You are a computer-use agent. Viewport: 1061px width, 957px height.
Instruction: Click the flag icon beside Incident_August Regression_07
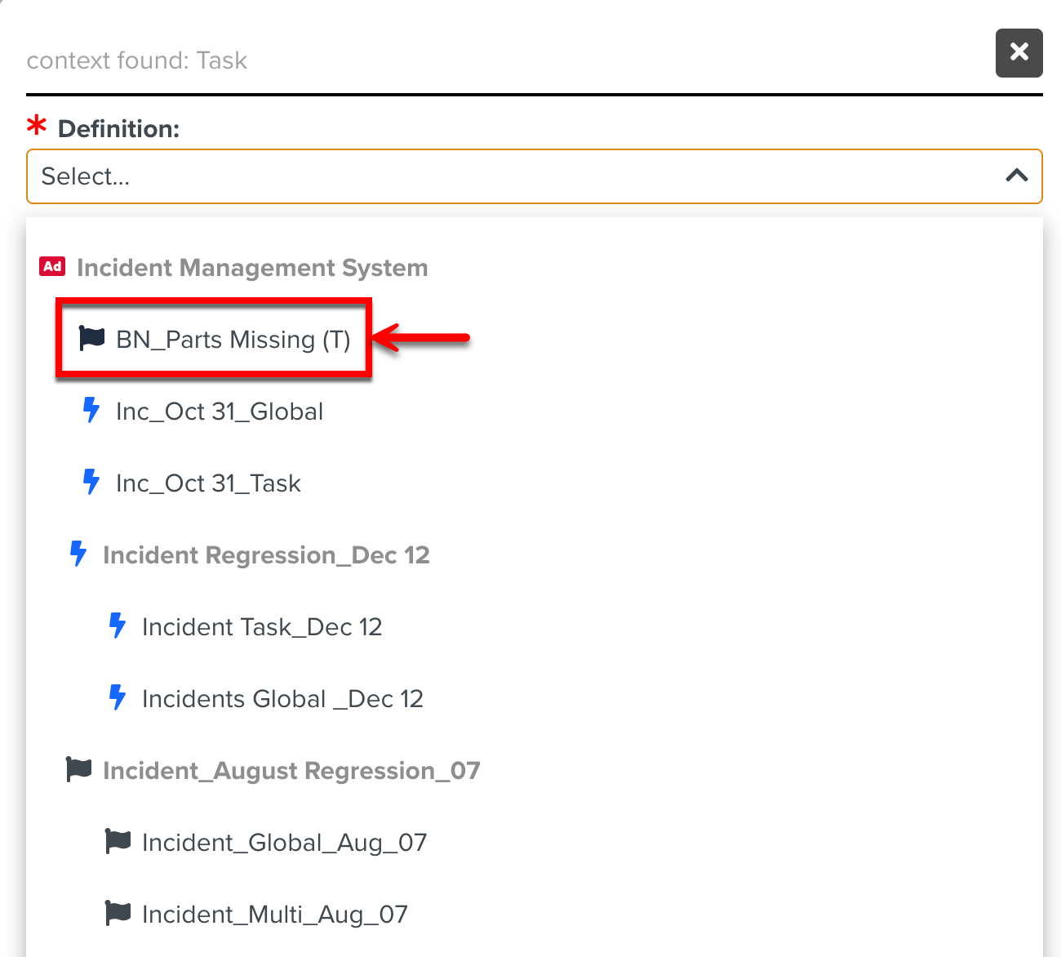pyautogui.click(x=78, y=769)
